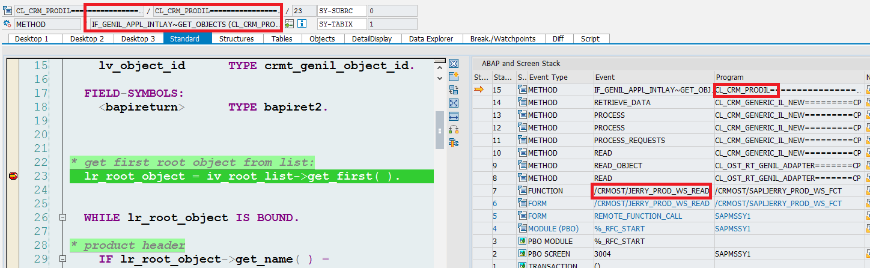The width and height of the screenshot is (870, 268).
Task: Collapse the WHILE block at line 26
Action: [x=62, y=218]
